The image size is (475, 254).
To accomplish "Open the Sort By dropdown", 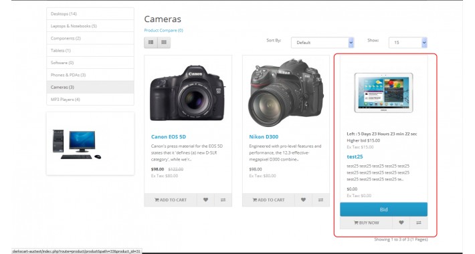I will click(322, 42).
